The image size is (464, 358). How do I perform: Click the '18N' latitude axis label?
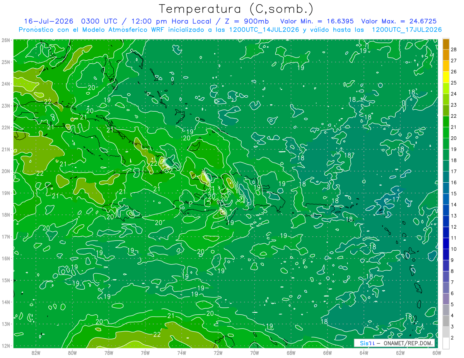(6, 215)
